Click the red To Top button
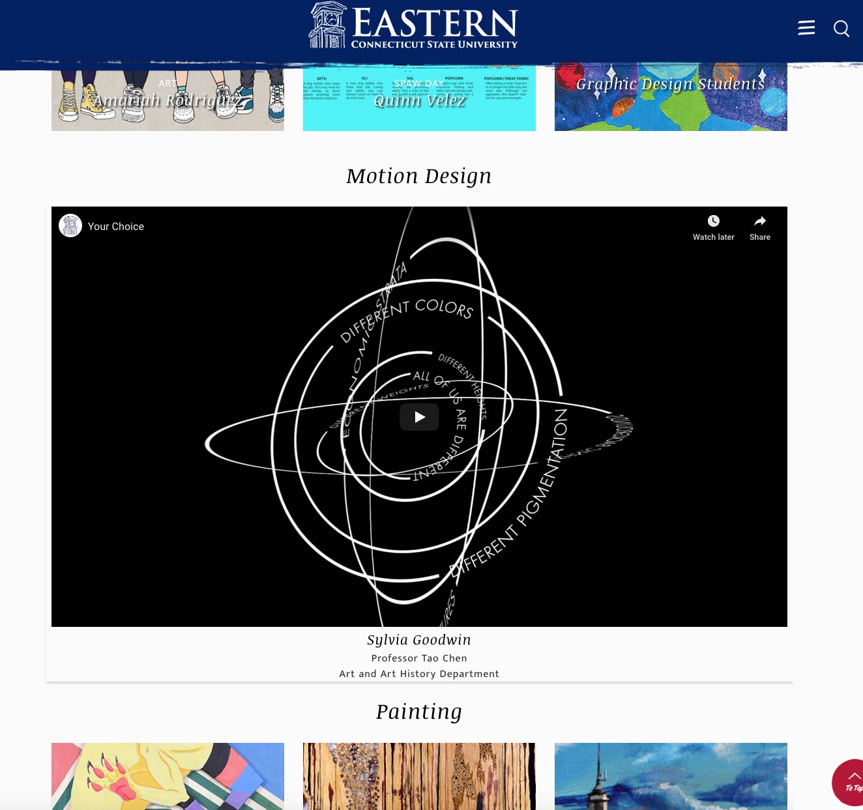The height and width of the screenshot is (810, 863). [849, 781]
